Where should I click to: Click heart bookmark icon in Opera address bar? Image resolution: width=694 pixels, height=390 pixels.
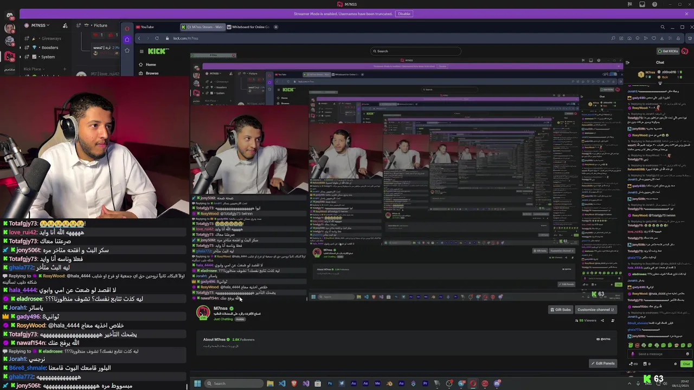click(654, 38)
